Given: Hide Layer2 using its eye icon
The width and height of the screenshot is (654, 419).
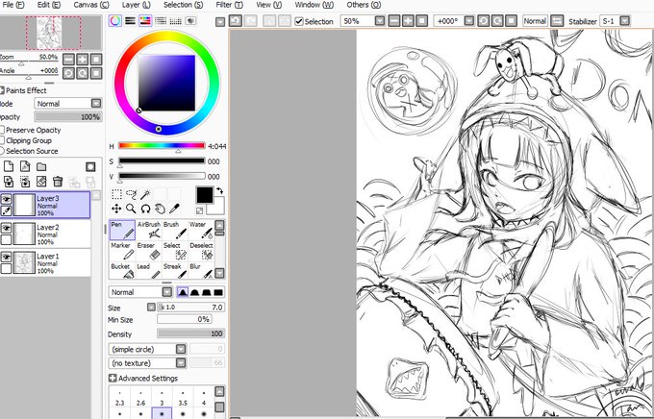Looking at the screenshot, I should (x=6, y=228).
